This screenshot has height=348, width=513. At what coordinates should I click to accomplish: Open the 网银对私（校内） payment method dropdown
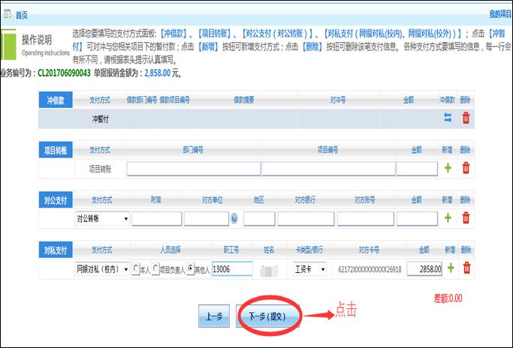(x=102, y=269)
